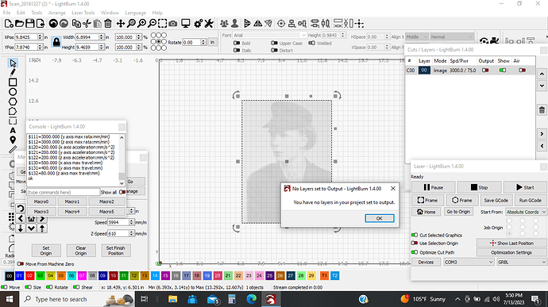This screenshot has width=548, height=307.
Task: Open Align X Middle dropdown
Action: [x=417, y=36]
